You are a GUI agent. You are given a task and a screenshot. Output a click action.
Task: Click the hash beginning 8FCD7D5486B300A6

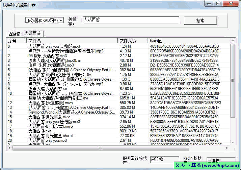[x=185, y=51]
